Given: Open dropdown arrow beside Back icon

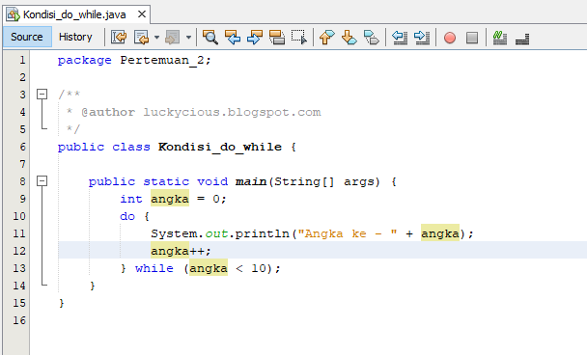Looking at the screenshot, I should (x=156, y=37).
